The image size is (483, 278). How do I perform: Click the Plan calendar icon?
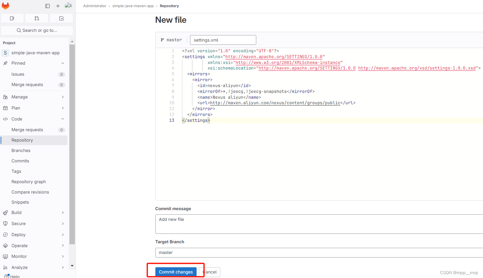pyautogui.click(x=5, y=108)
